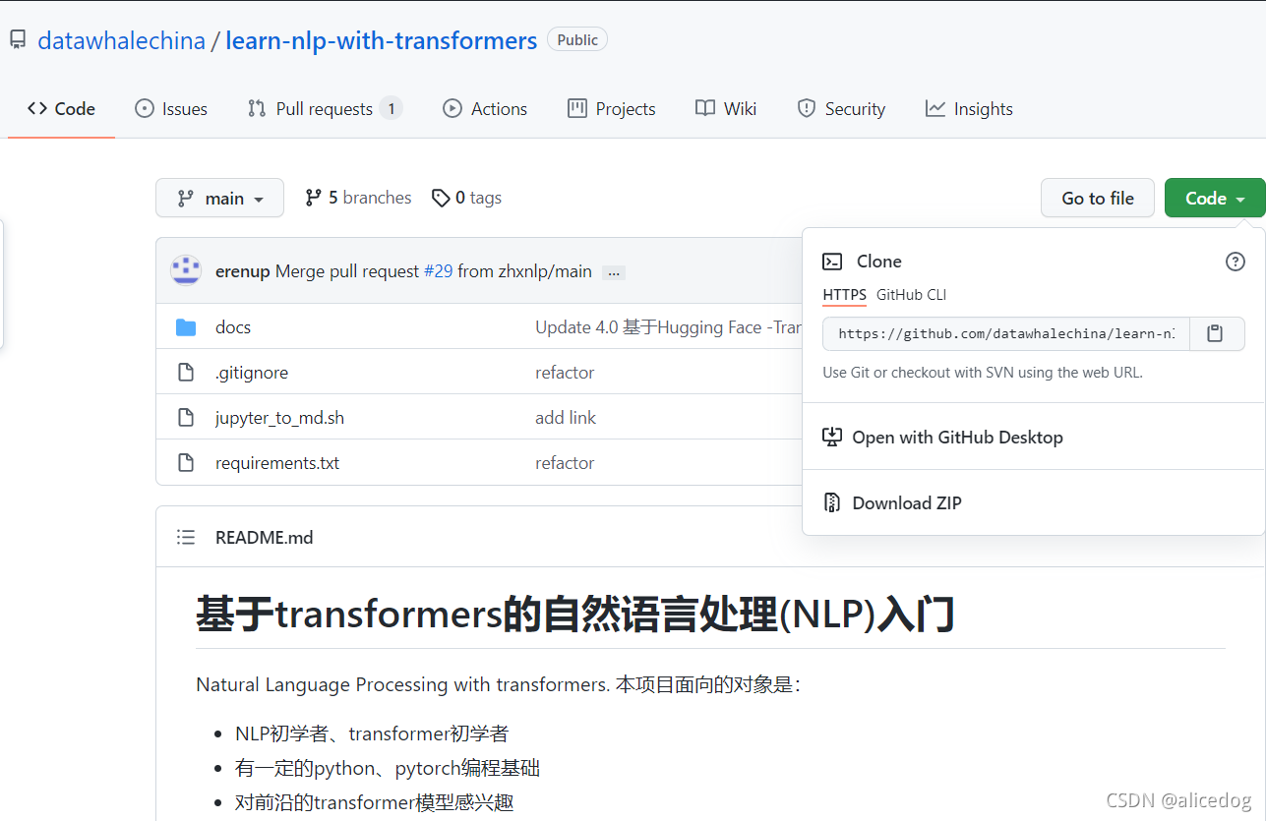Click the Actions play icon

coord(452,109)
